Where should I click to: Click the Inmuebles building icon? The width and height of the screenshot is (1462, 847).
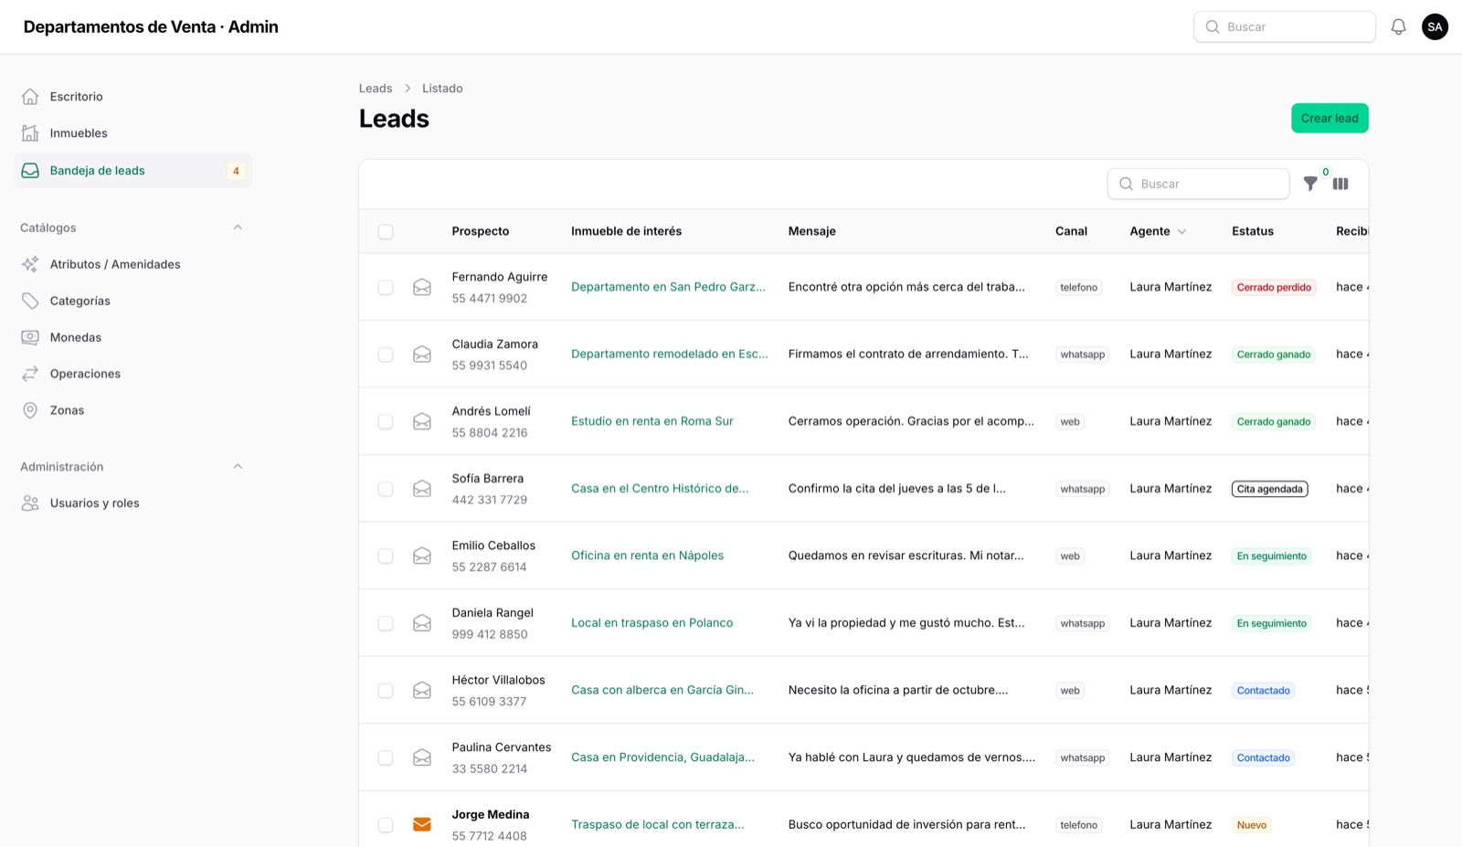[30, 133]
